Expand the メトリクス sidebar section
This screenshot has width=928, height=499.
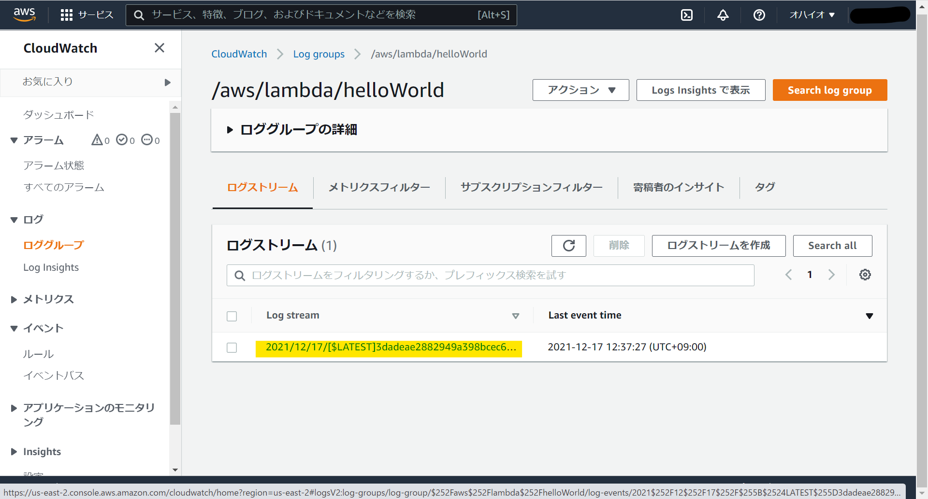14,299
